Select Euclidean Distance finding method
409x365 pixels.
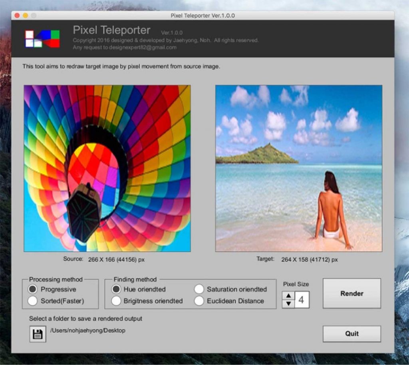click(x=199, y=301)
